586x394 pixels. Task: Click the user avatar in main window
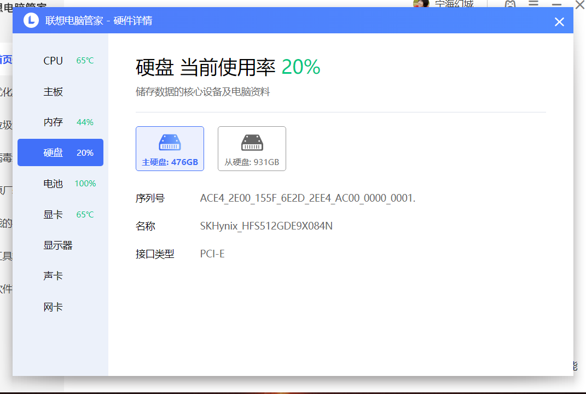pyautogui.click(x=421, y=3)
